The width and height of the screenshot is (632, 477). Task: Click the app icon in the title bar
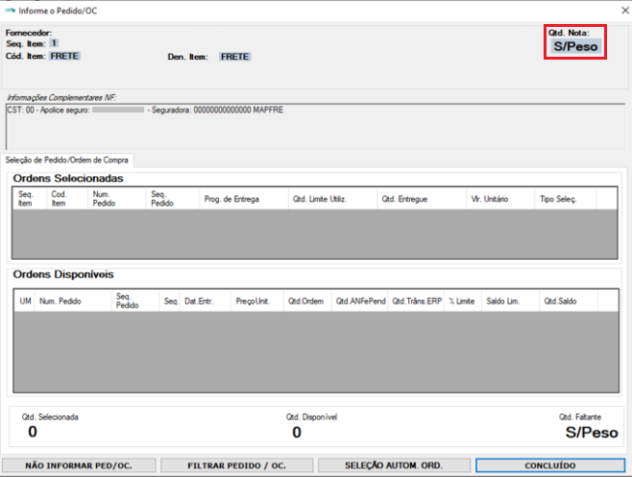[11, 11]
